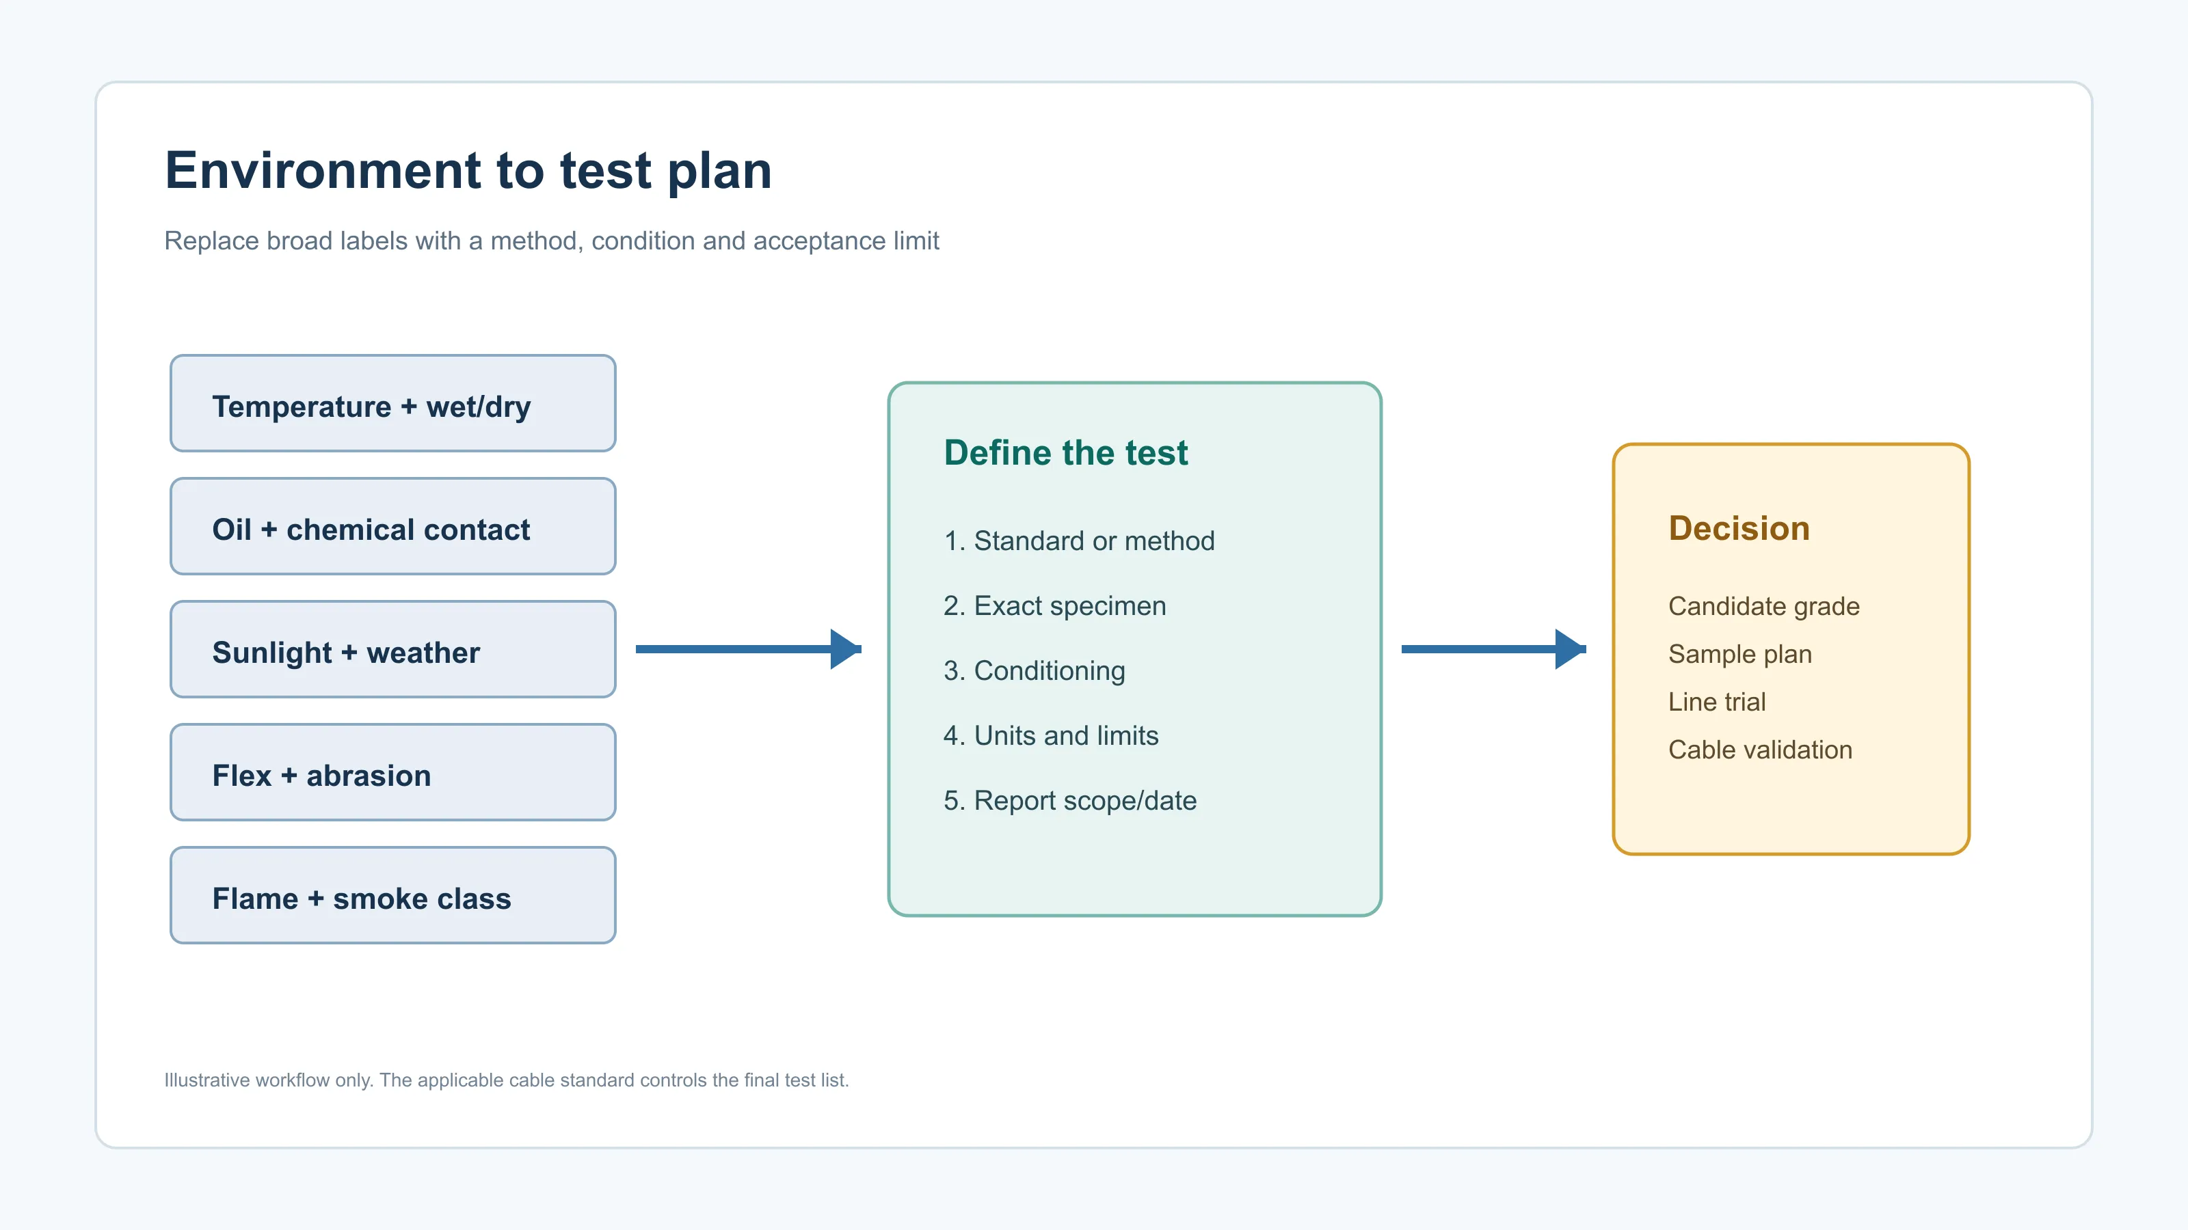Click the Define the test heading
The image size is (2188, 1230).
(1065, 452)
